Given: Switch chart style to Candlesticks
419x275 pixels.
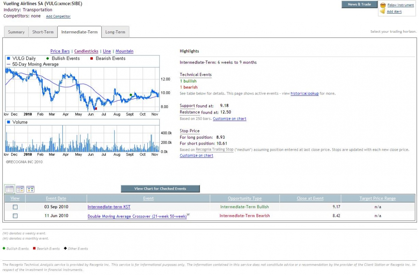Looking at the screenshot, I should [x=86, y=51].
